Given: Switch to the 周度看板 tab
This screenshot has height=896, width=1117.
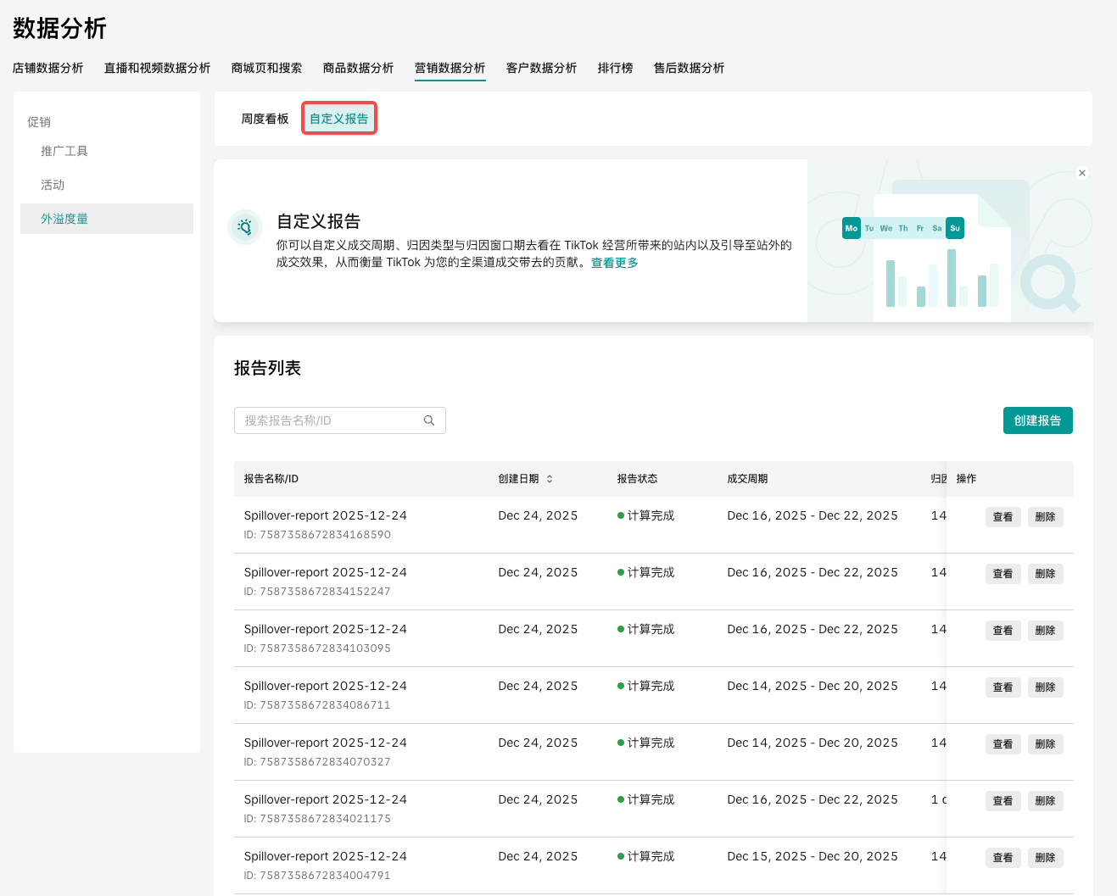Looking at the screenshot, I should click(x=265, y=119).
